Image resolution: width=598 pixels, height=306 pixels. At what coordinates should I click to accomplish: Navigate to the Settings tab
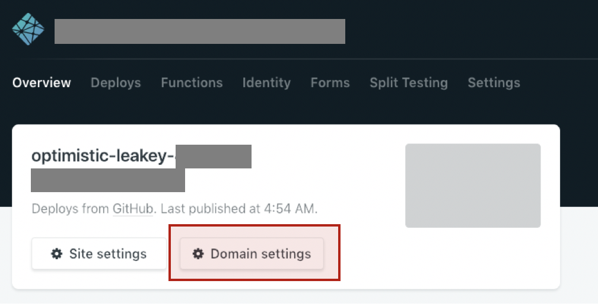point(494,82)
